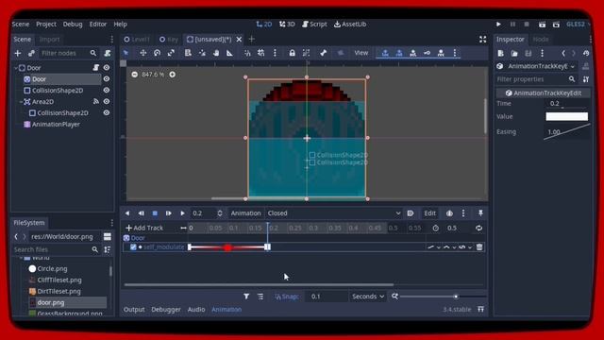Viewport: 604px width, 340px height.
Task: Activate the Pan Mode hand tool
Action: tap(216, 53)
